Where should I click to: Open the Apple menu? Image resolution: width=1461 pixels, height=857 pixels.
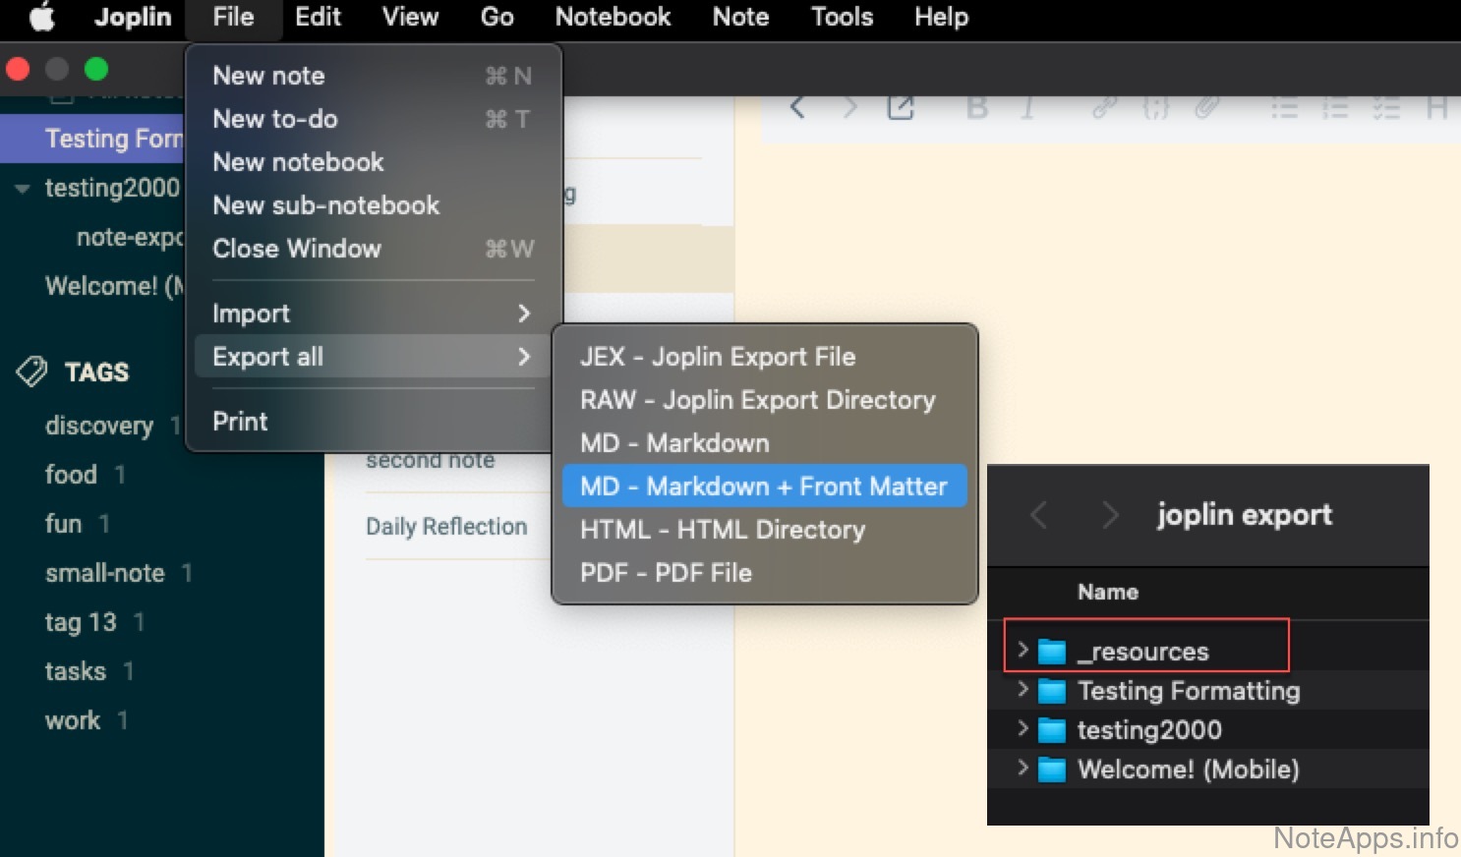coord(42,18)
